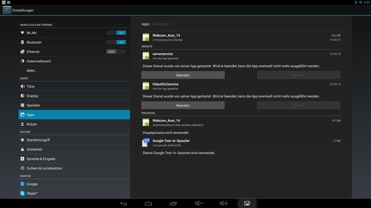Click the Google Text-in-Sprache app icon

tap(146, 143)
